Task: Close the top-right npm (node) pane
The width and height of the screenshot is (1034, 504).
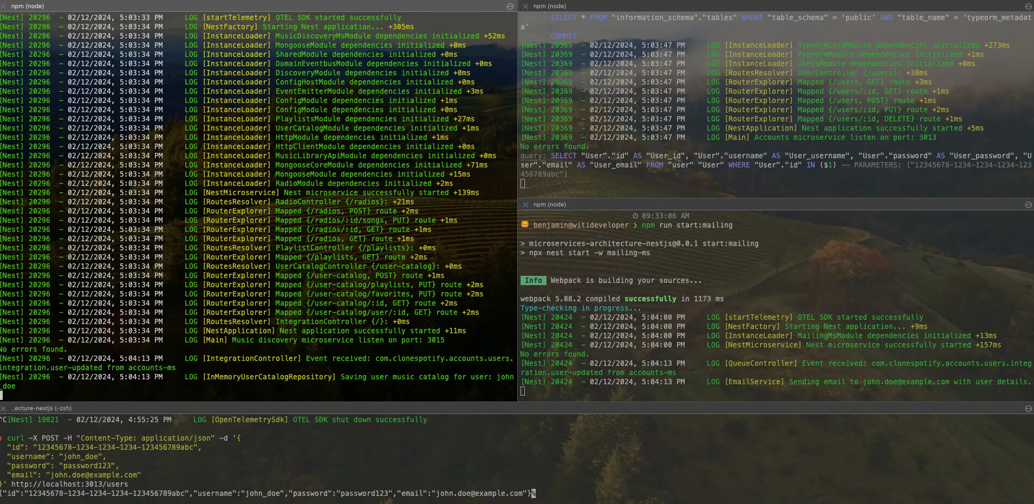Action: (x=525, y=6)
